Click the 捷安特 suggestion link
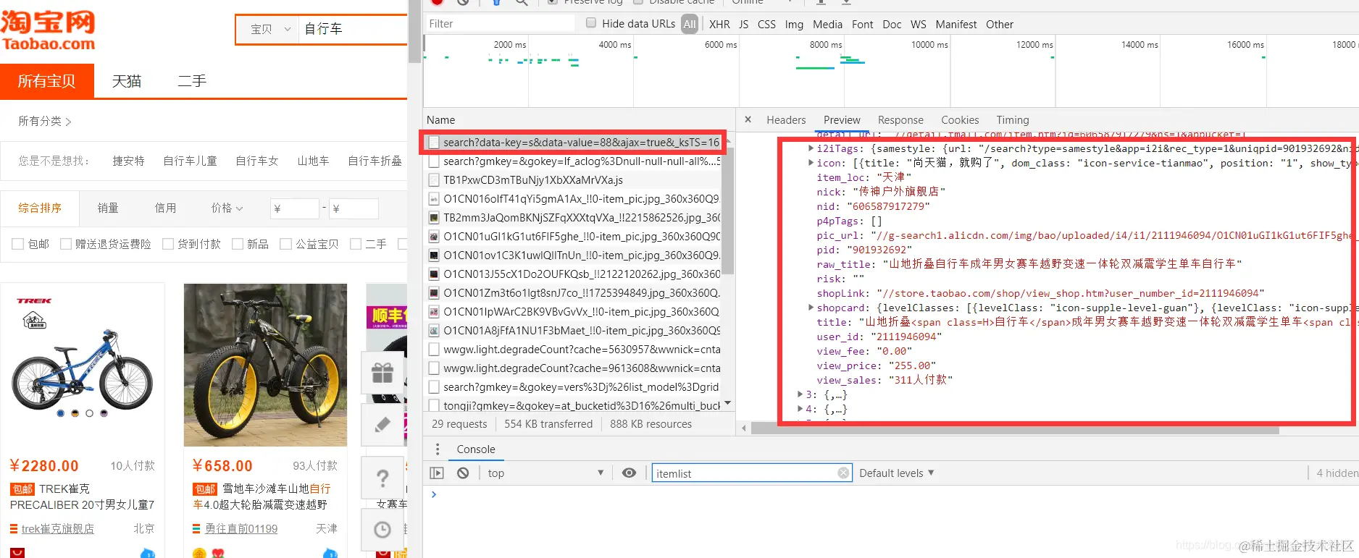The width and height of the screenshot is (1359, 558). (x=128, y=161)
